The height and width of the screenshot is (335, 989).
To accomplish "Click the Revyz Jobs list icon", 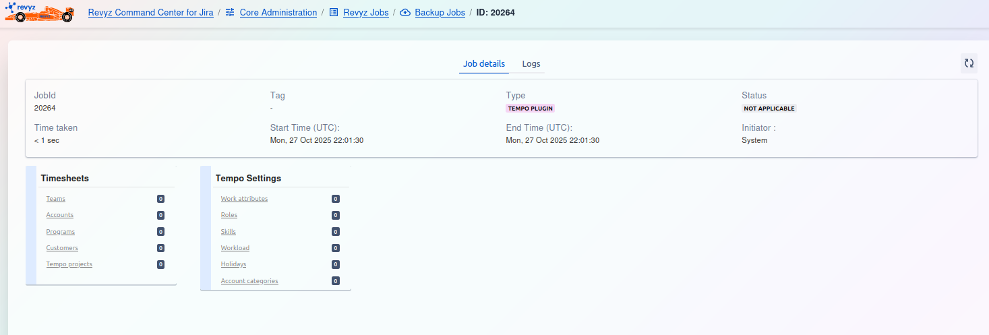I will (x=334, y=12).
